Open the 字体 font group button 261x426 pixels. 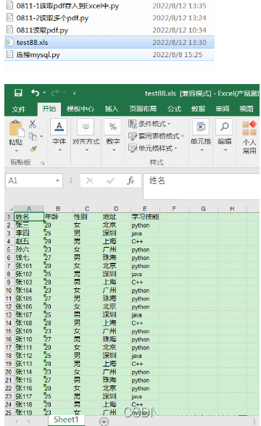(x=59, y=135)
